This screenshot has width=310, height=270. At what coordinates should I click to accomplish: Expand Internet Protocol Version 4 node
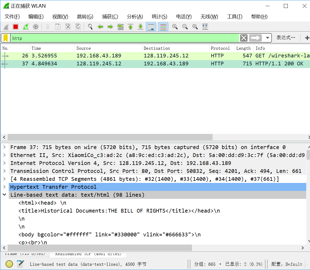click(x=5, y=163)
